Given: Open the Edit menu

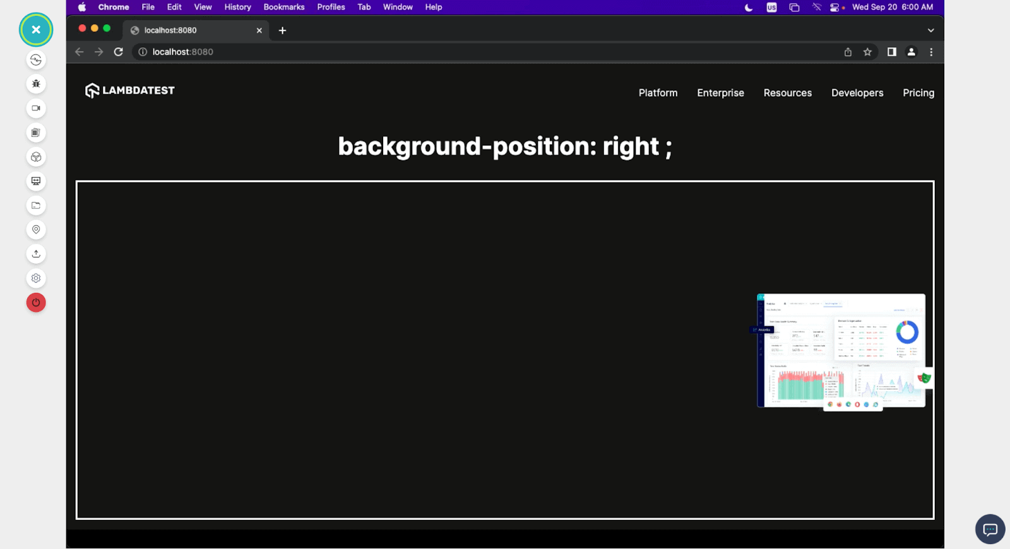Looking at the screenshot, I should click(174, 7).
